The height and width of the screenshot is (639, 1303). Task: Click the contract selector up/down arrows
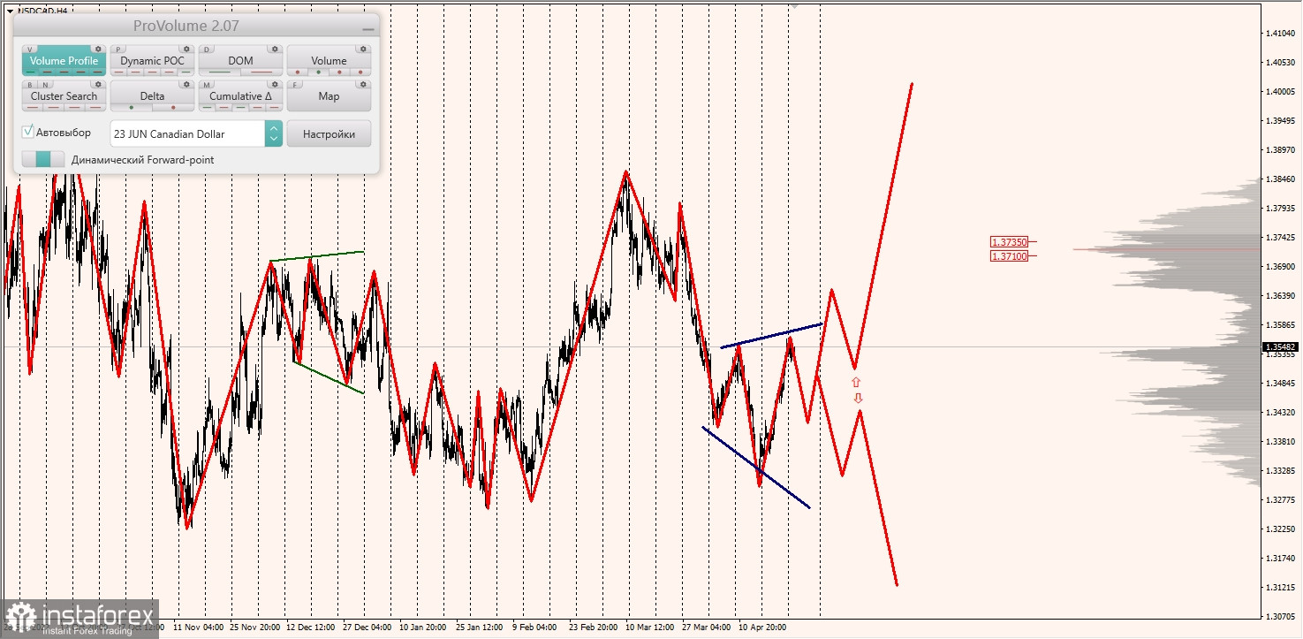pos(274,133)
